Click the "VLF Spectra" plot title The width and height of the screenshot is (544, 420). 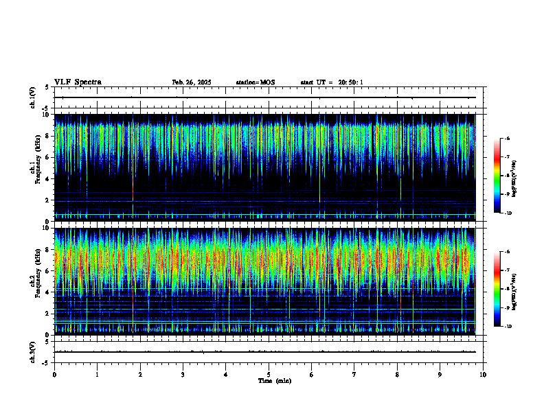click(x=78, y=82)
